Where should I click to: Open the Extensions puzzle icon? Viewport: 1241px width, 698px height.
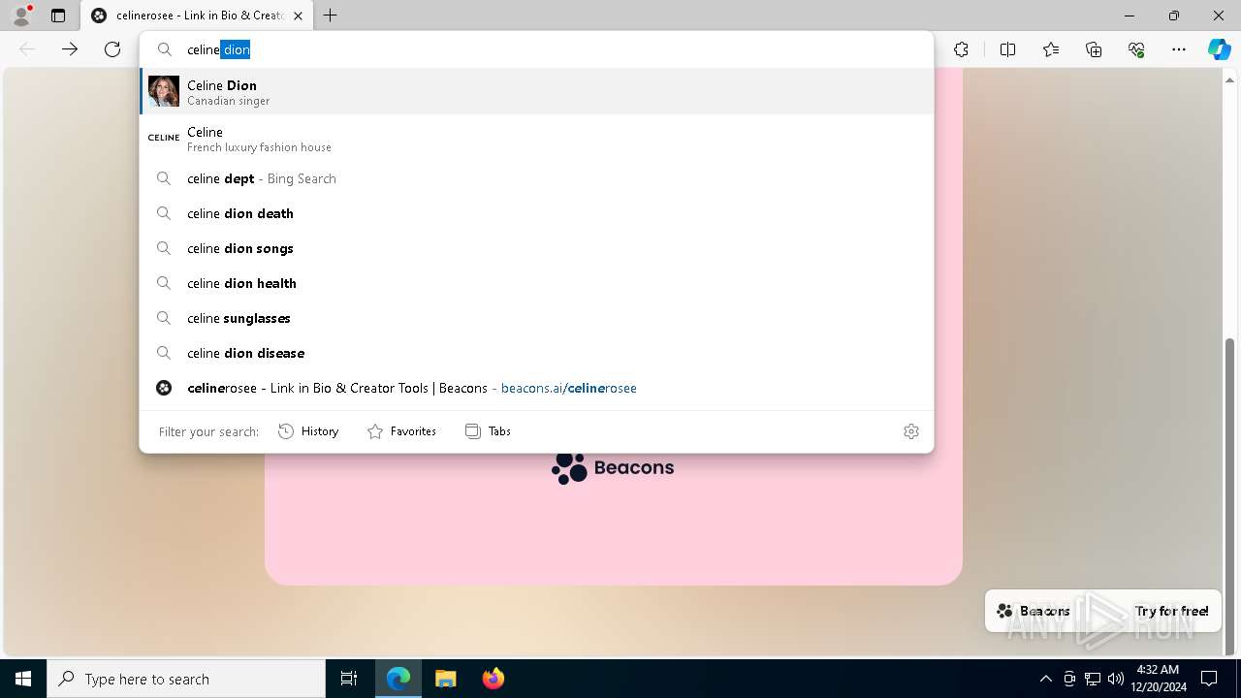tap(961, 49)
